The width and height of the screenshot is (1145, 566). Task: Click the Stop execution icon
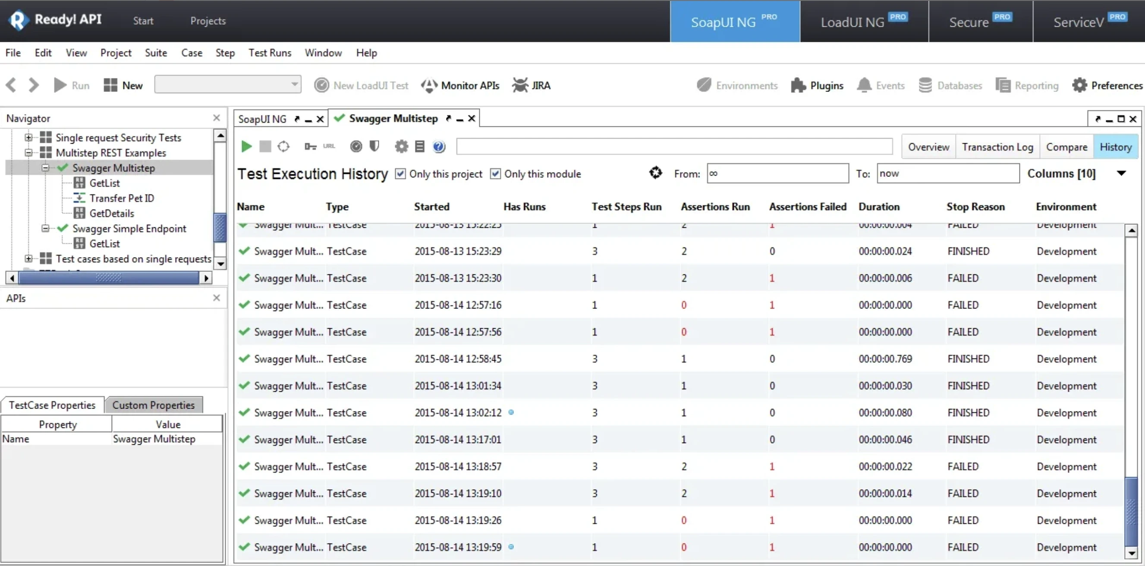tap(265, 146)
